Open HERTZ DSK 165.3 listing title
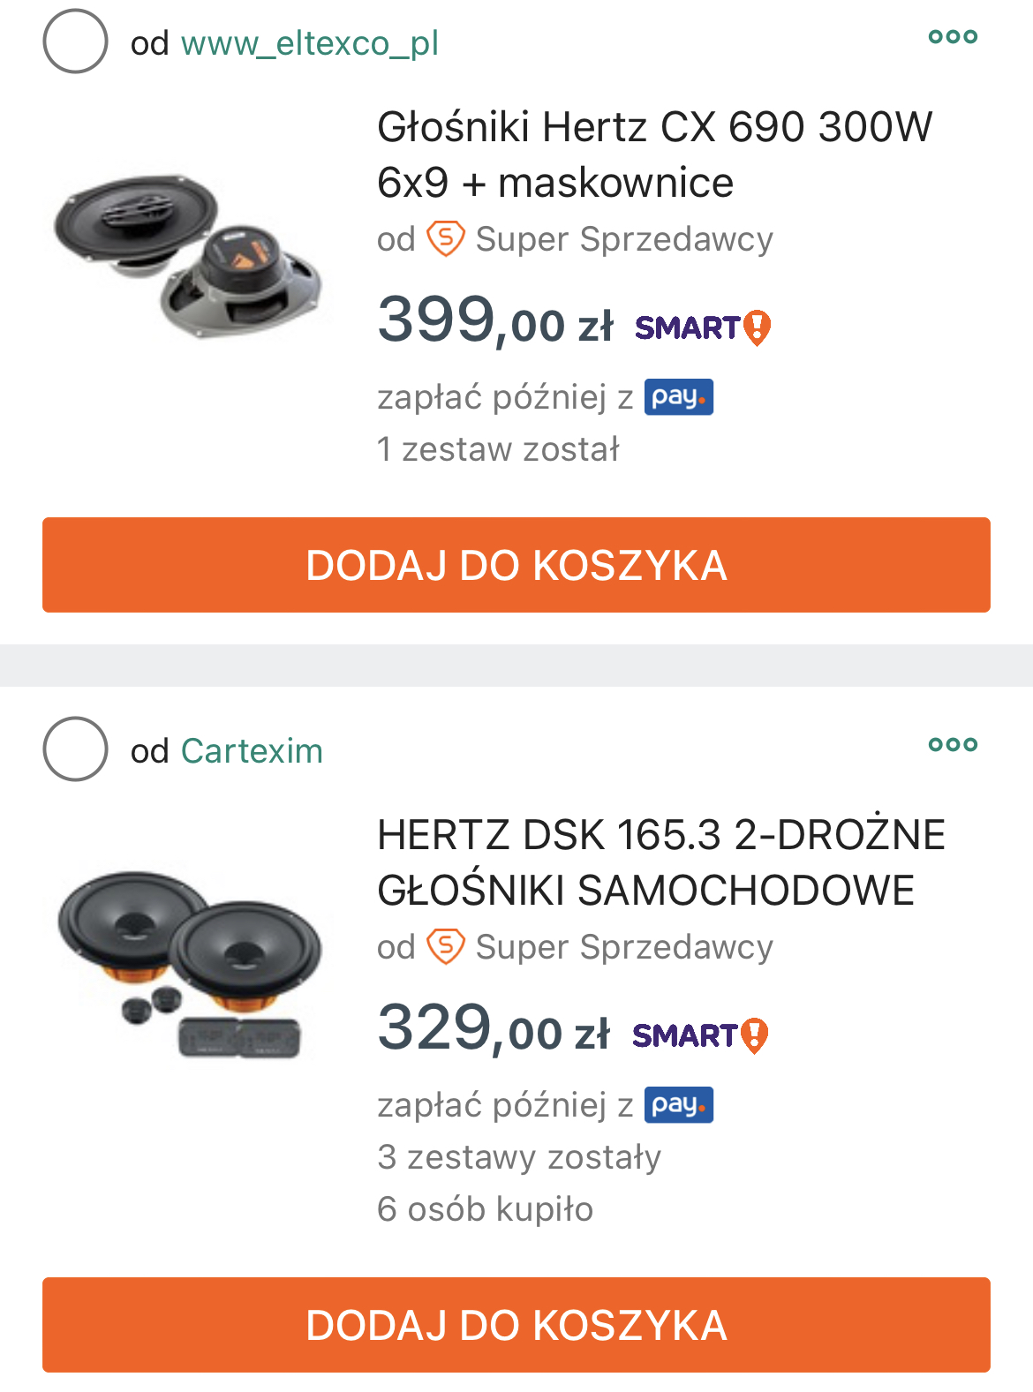 (660, 862)
